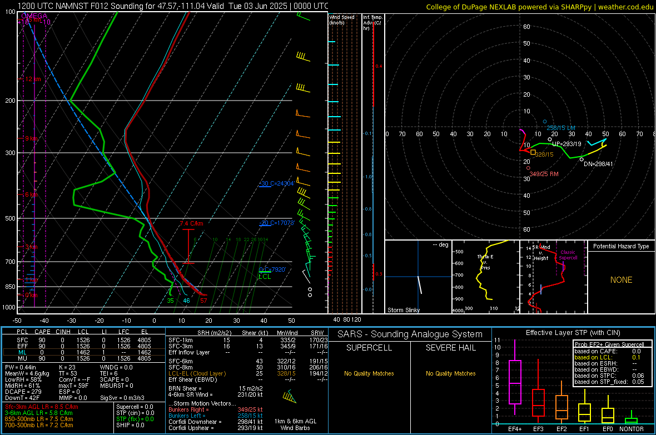The width and height of the screenshot is (656, 435).
Task: Click the red surface temperature value 57
Action: tap(203, 301)
